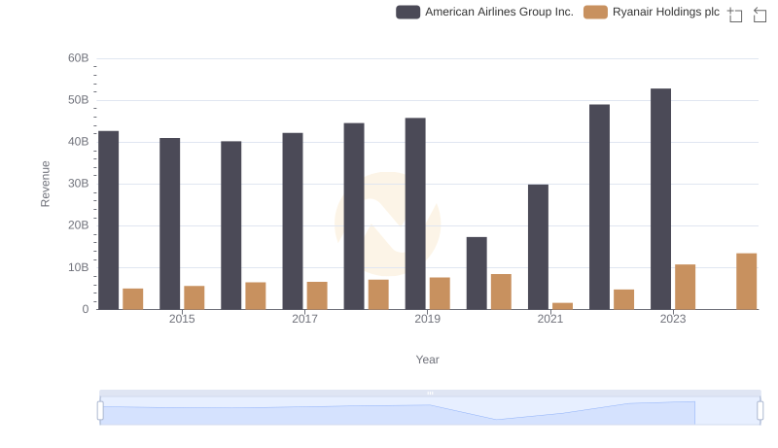Click the zoom area select icon
Screen dimensions: 778x448
(735, 15)
